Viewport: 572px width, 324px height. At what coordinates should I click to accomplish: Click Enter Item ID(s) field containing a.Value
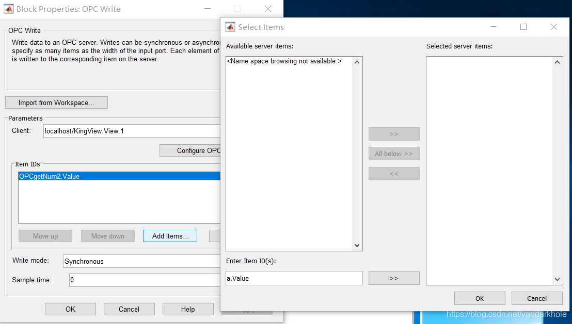point(294,278)
